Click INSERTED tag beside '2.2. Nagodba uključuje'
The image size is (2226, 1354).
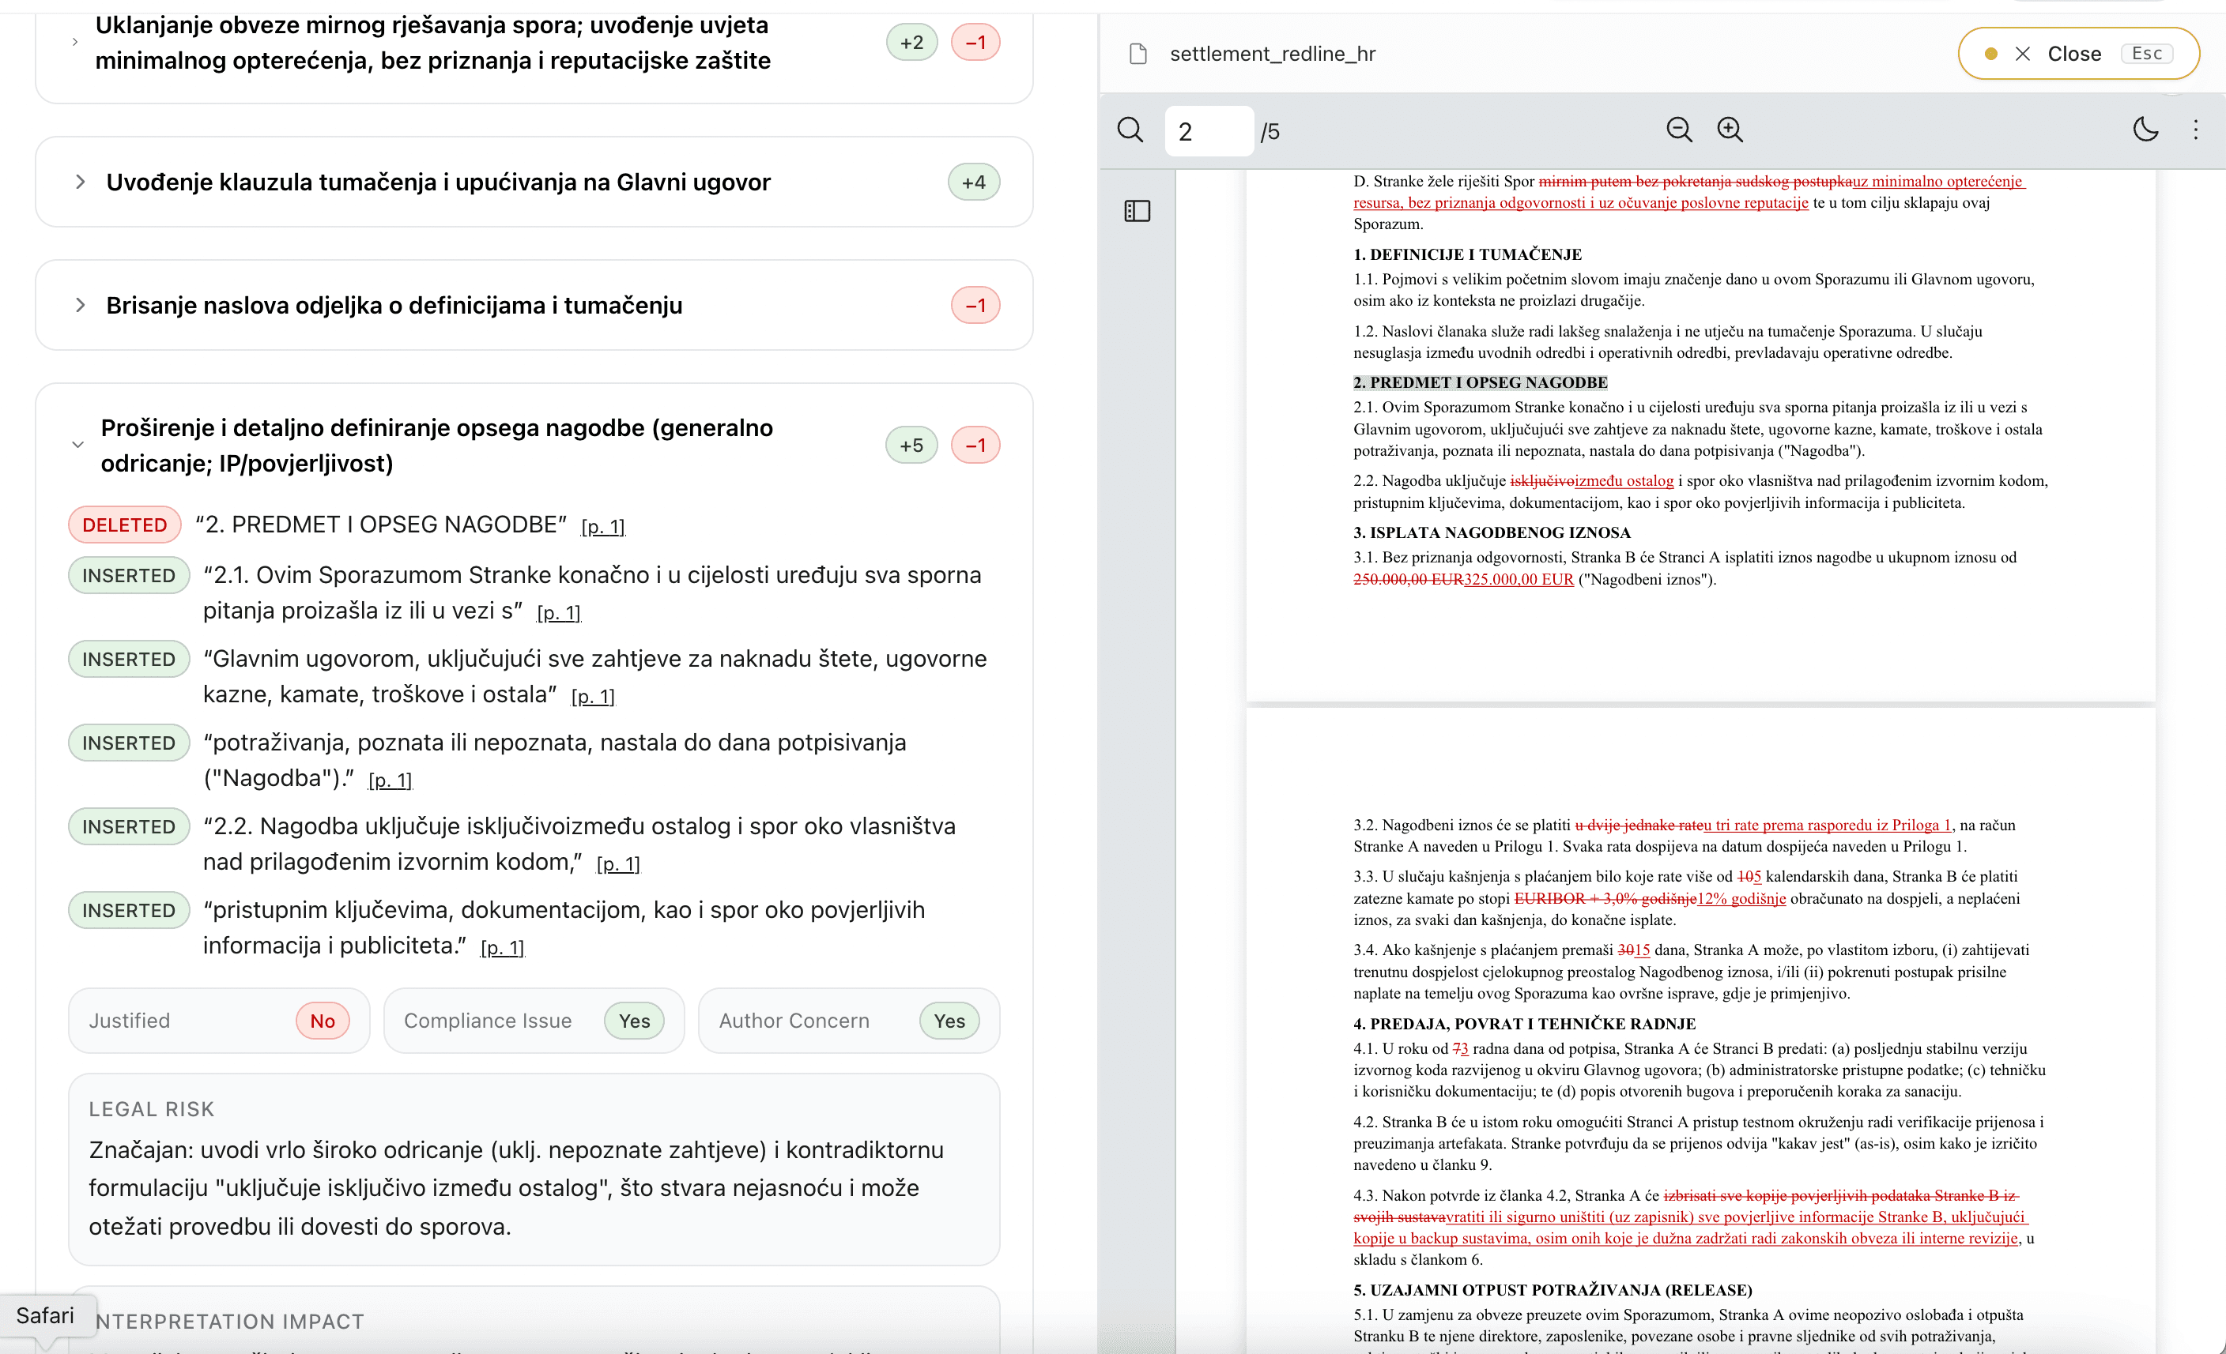[129, 827]
